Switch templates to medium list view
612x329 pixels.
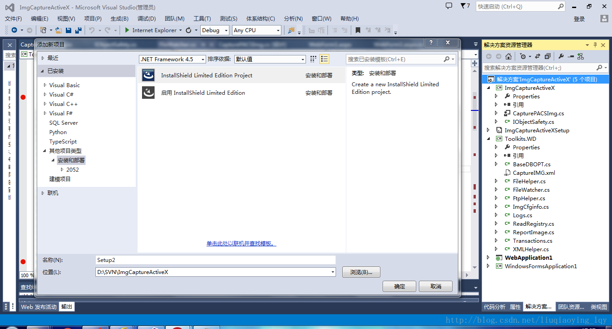(325, 59)
